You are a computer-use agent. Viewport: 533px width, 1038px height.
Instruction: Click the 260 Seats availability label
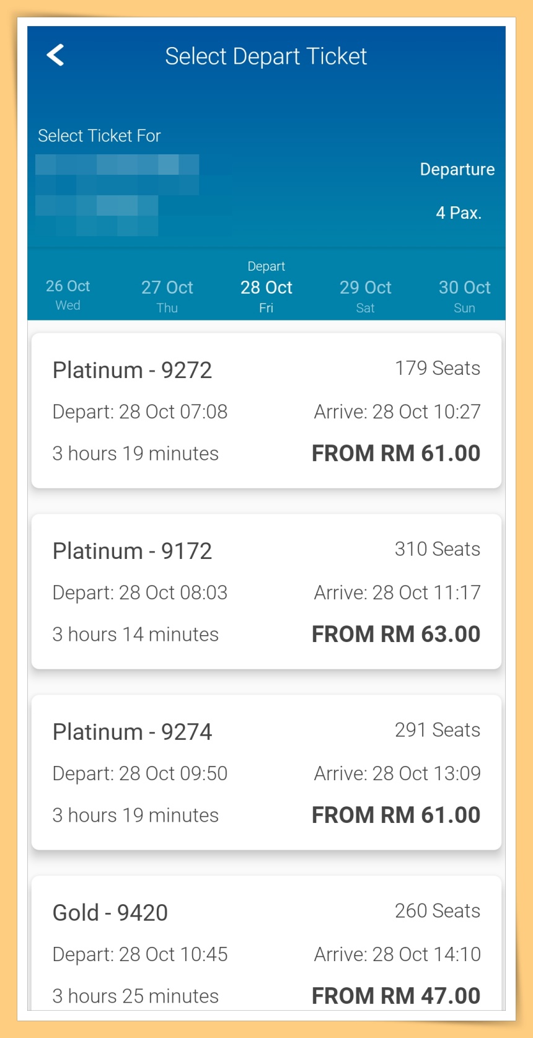click(438, 911)
